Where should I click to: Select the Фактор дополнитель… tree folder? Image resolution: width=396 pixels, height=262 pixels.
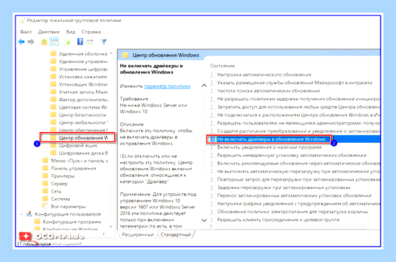pyautogui.click(x=83, y=99)
